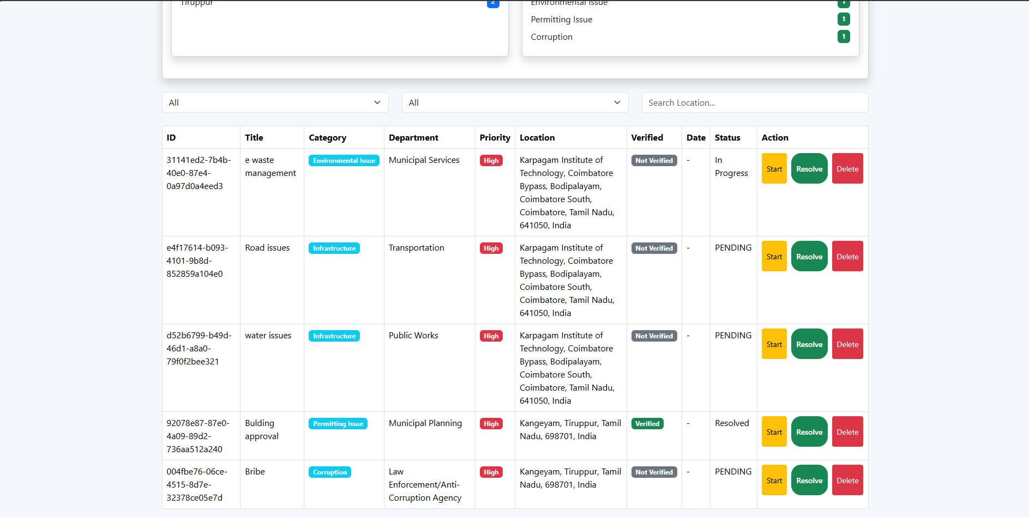This screenshot has height=517, width=1029.
Task: Start the e waste management issue
Action: tap(774, 168)
